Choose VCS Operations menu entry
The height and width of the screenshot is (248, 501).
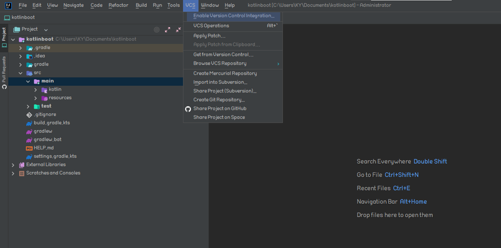233,26
